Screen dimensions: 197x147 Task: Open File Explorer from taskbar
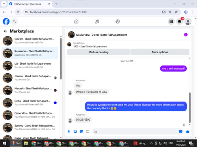[26, 143]
